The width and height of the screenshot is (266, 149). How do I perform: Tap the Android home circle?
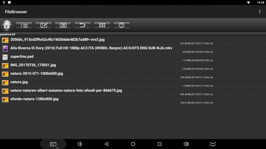(133, 144)
